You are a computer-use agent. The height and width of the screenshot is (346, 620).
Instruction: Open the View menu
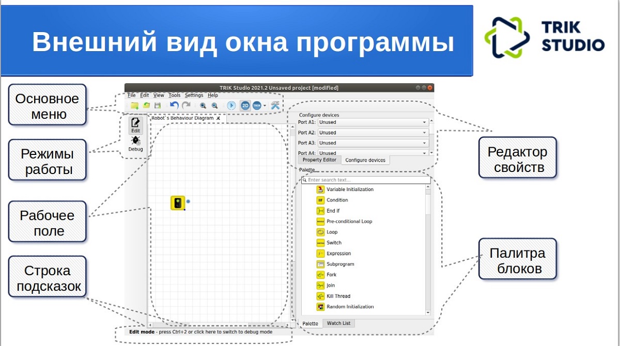point(159,96)
